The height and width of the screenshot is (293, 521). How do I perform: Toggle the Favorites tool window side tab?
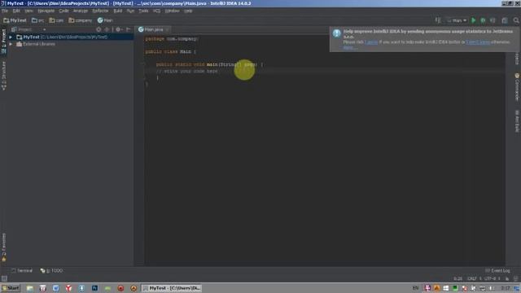click(3, 247)
